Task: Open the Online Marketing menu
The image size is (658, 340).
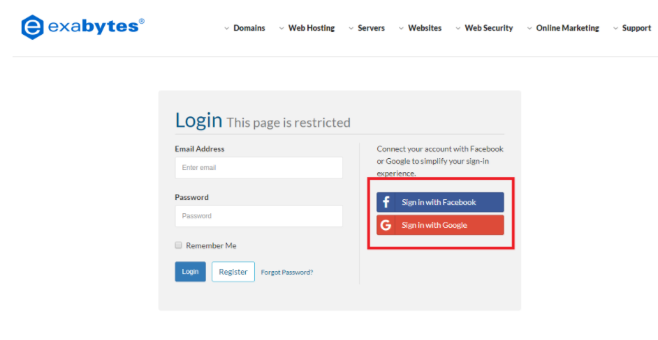Action: click(x=567, y=28)
